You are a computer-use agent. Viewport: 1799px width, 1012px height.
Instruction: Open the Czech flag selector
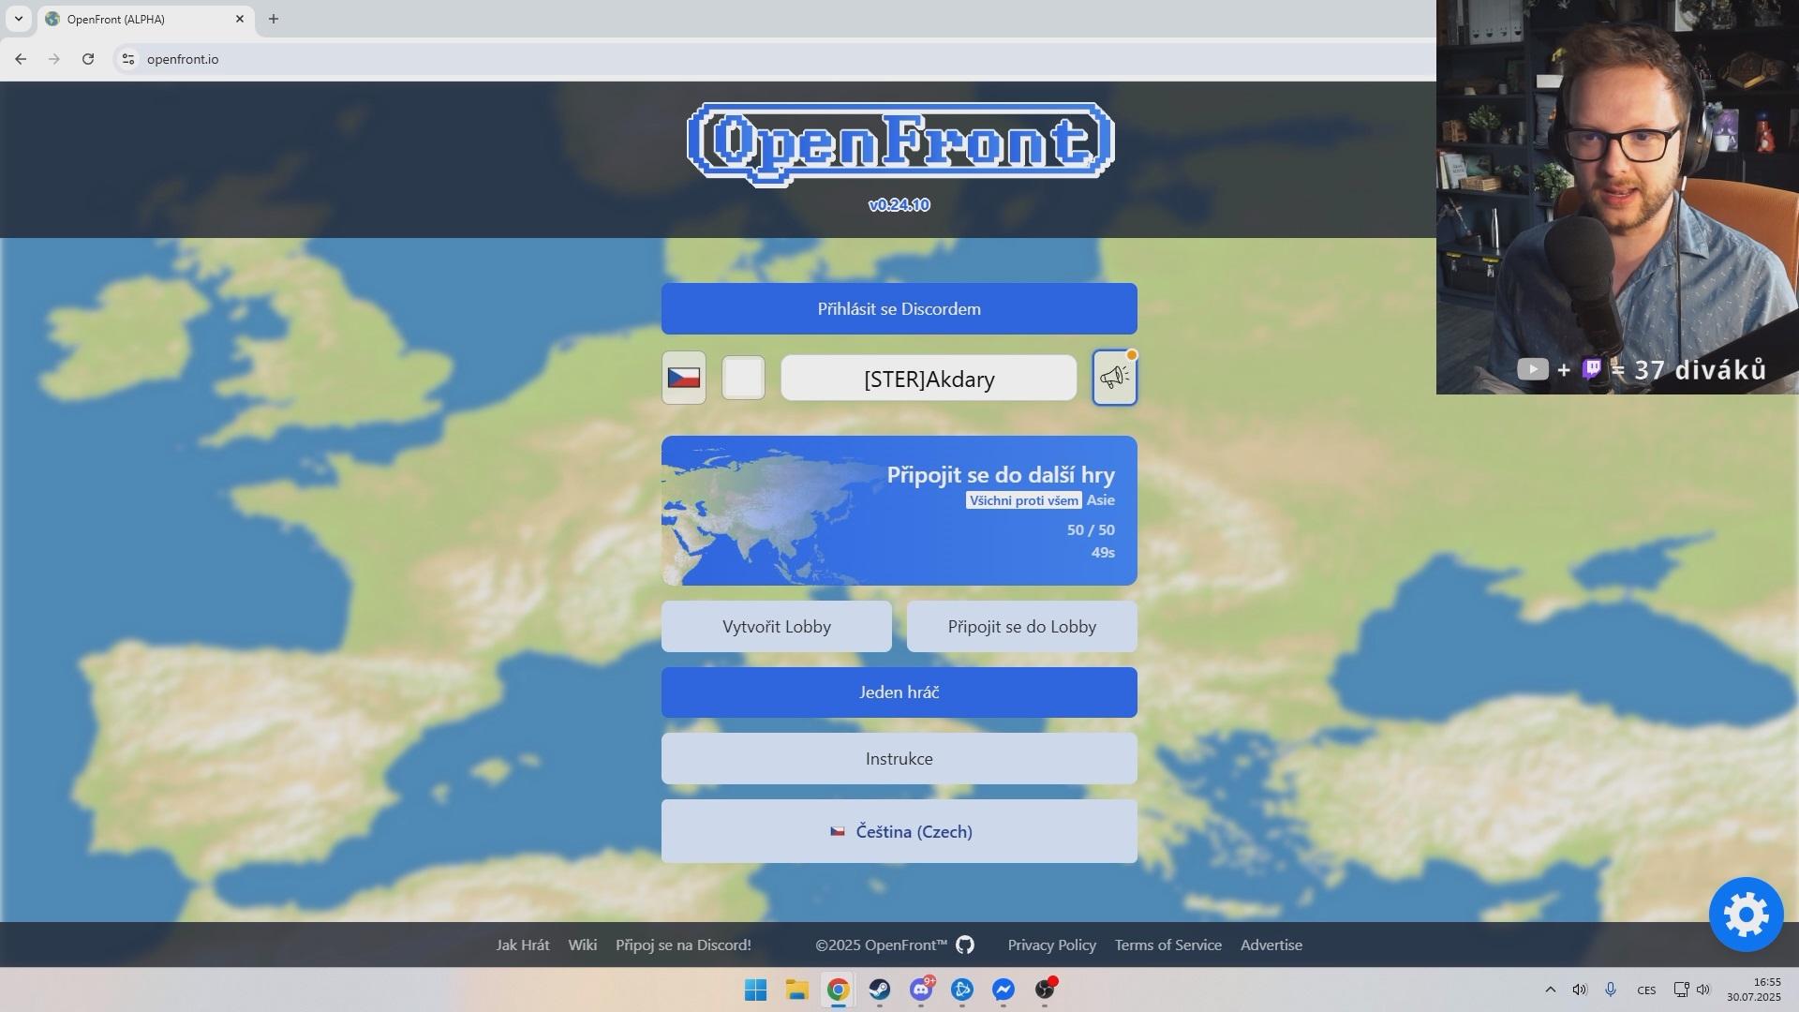coord(683,378)
